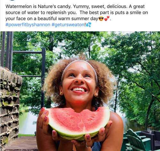
Task: Click the word "Watermelon" in the caption
Action: (19, 6)
